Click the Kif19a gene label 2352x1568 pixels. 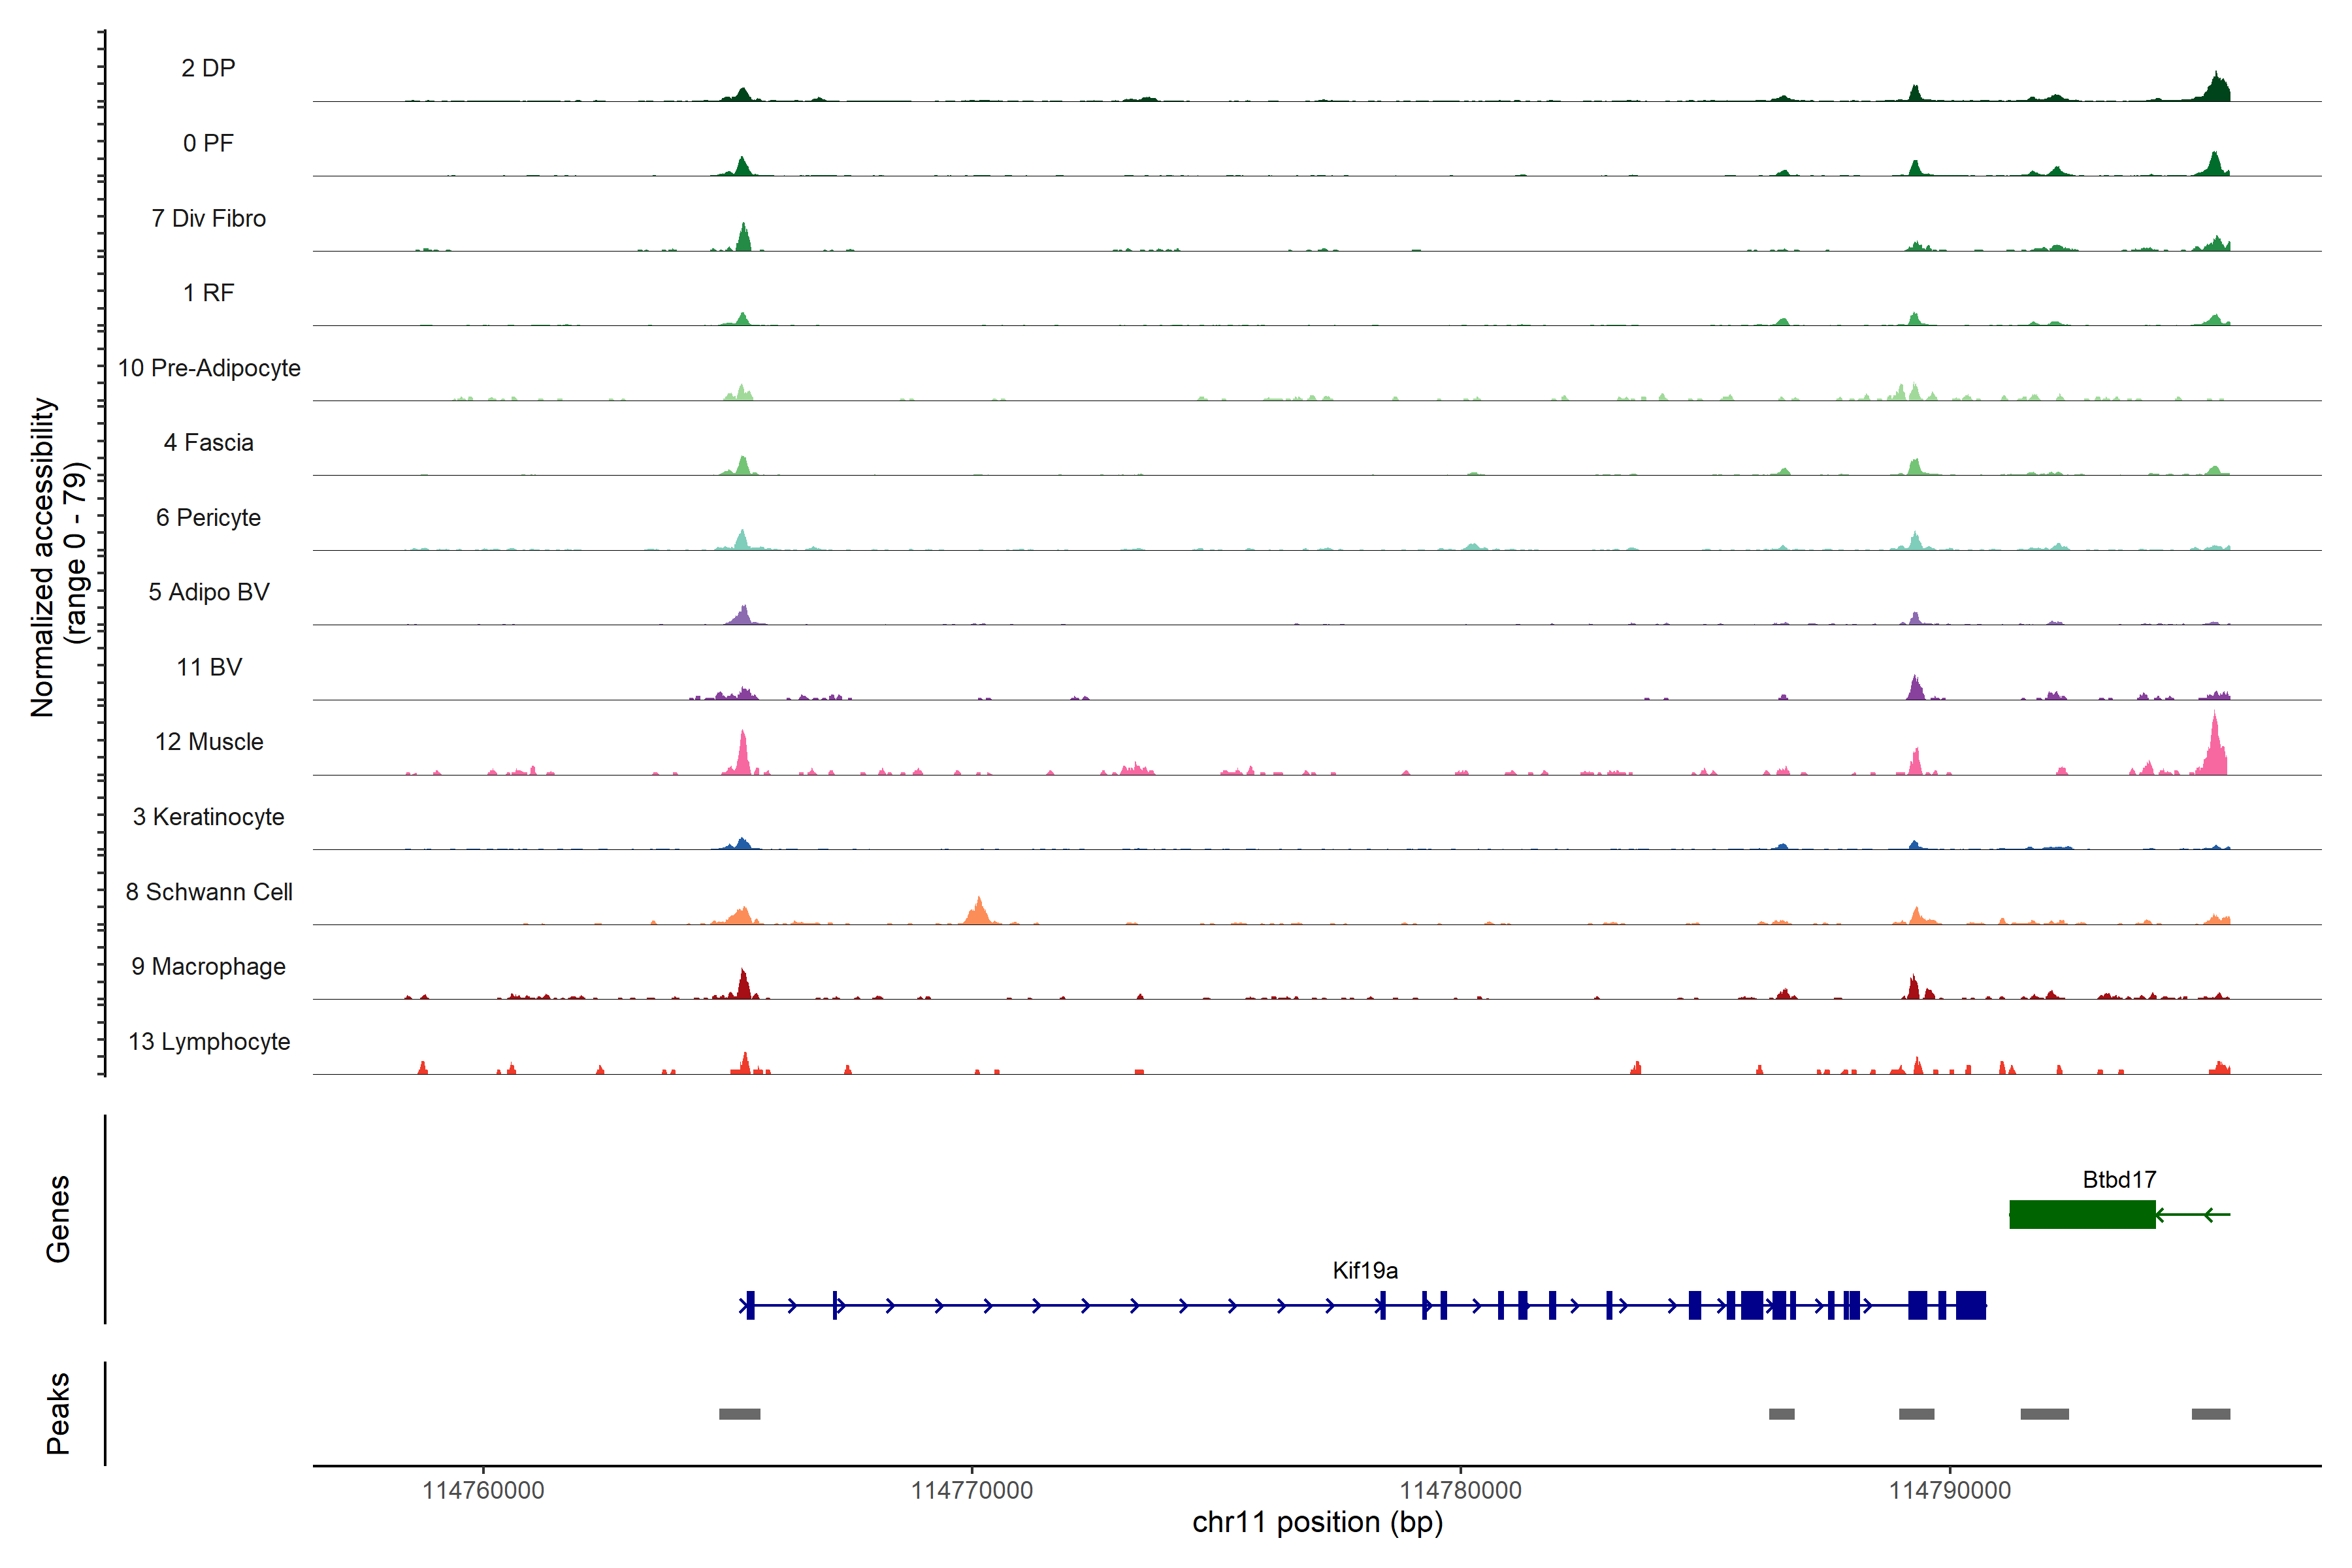1365,1270
